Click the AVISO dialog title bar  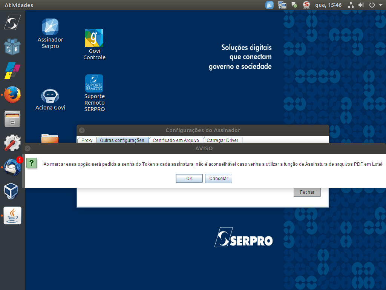[204, 148]
